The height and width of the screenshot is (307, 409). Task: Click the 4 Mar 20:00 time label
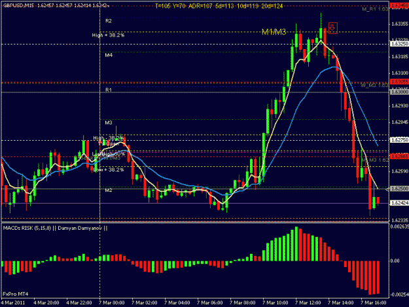(46, 302)
